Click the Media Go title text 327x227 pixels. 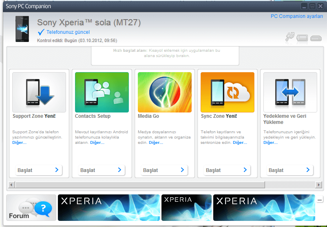click(148, 116)
